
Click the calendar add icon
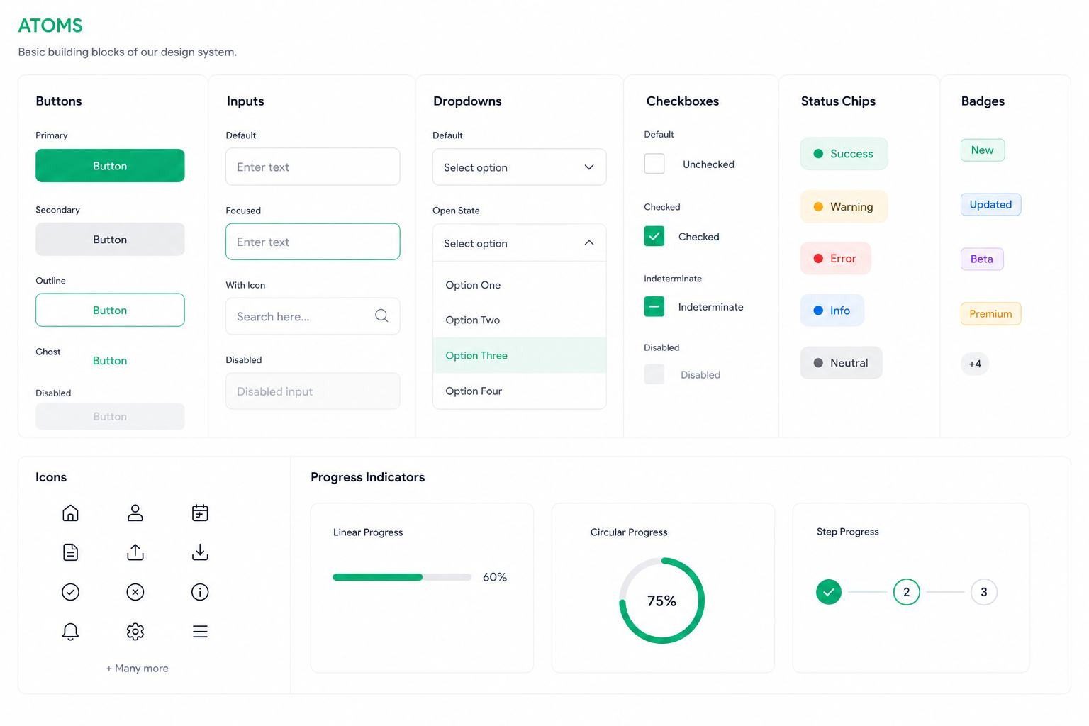[x=200, y=513]
